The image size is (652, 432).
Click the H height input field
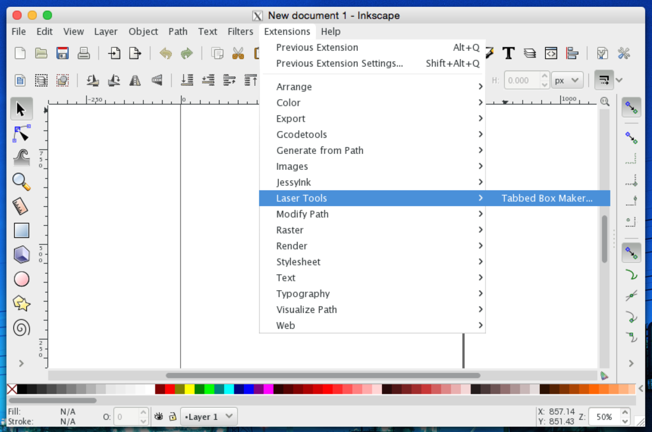[522, 80]
